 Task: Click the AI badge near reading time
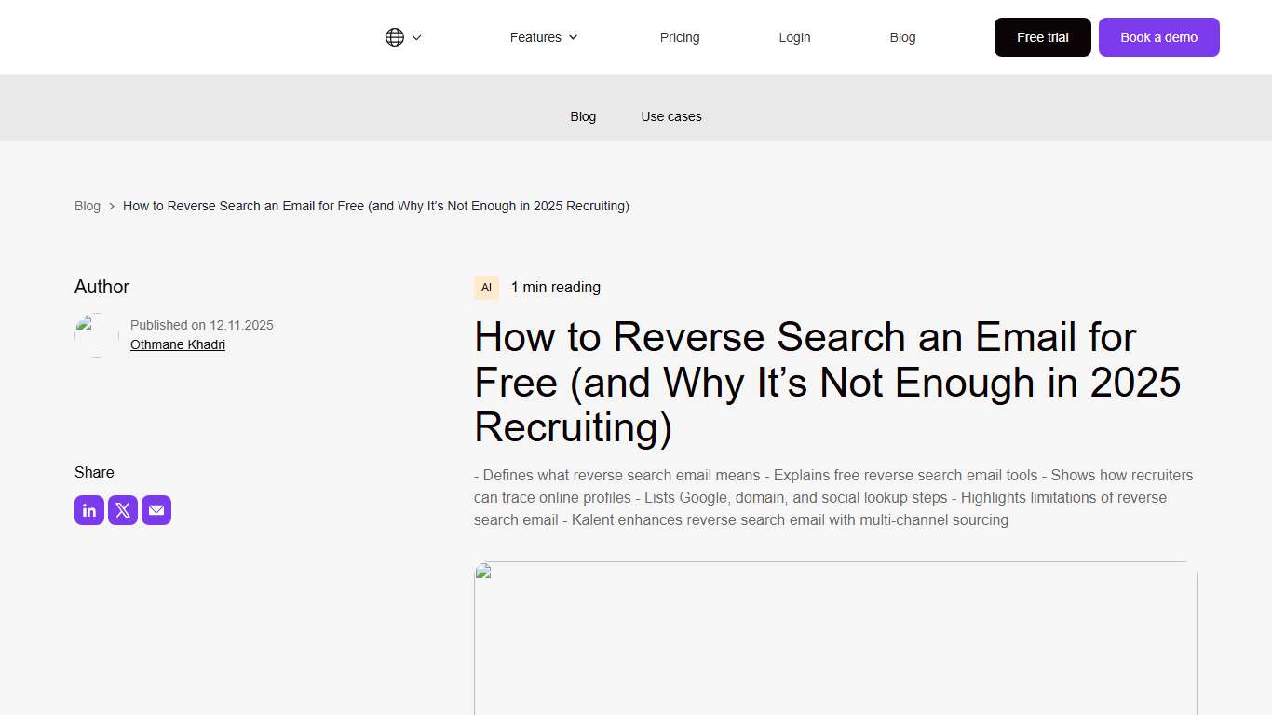pos(485,287)
